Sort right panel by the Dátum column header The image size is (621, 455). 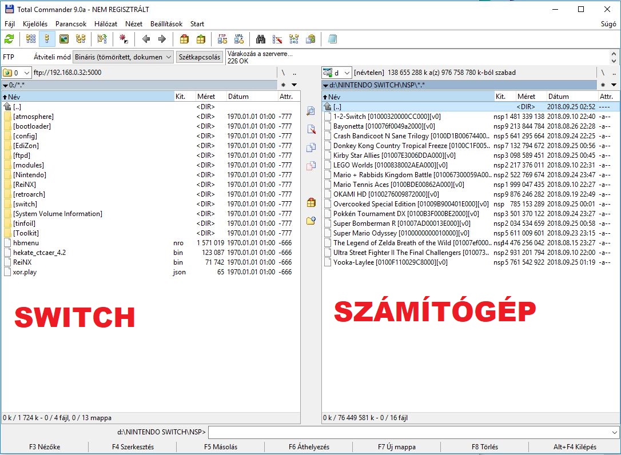tap(571, 97)
